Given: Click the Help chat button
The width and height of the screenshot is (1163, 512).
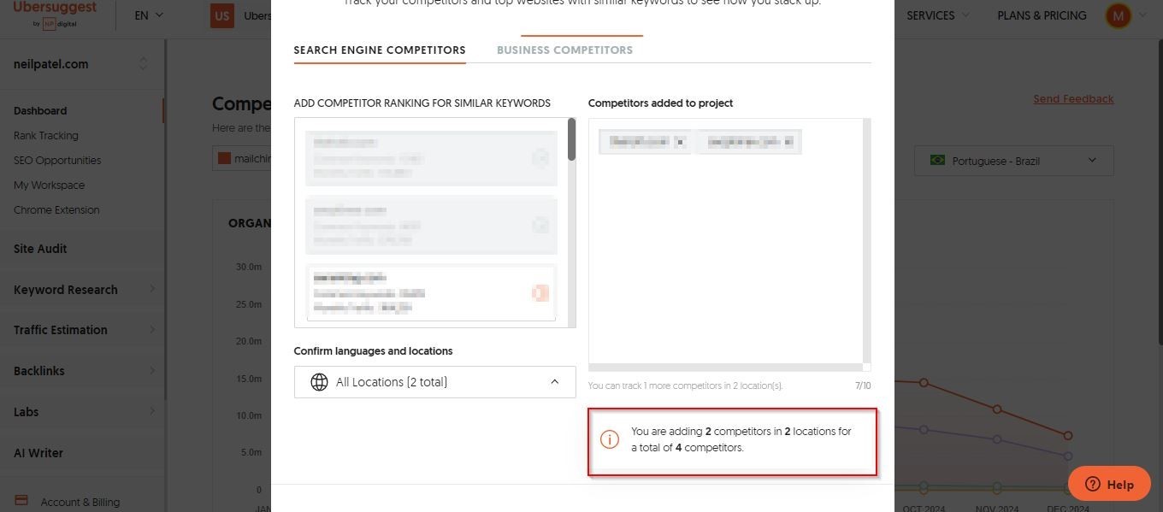Looking at the screenshot, I should coord(1109,484).
